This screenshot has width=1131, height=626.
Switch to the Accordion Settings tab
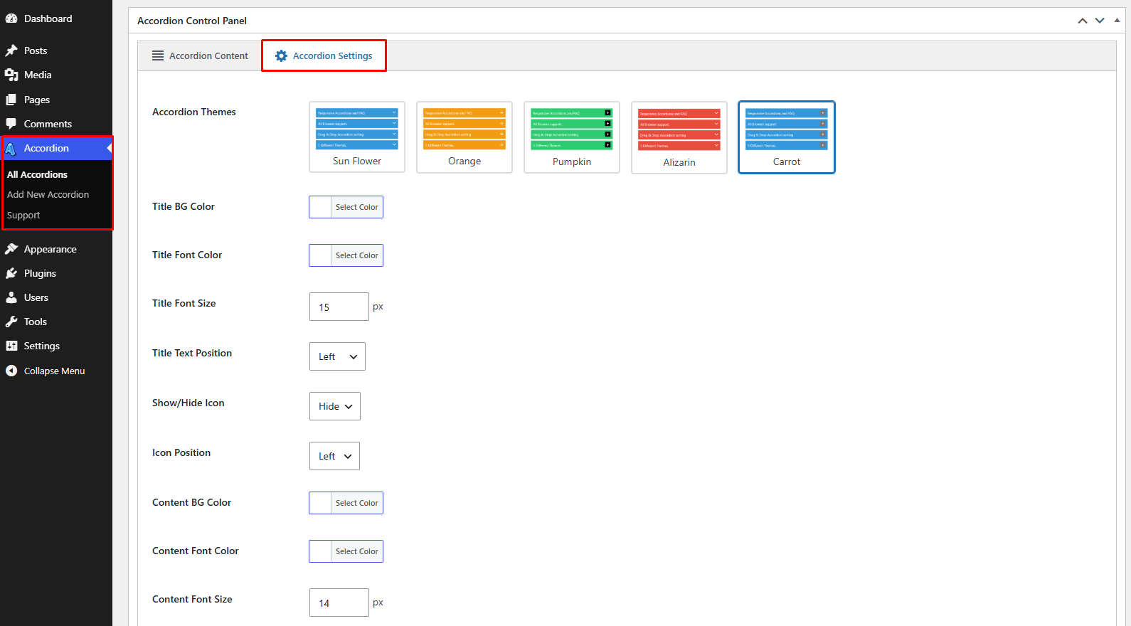click(x=324, y=55)
